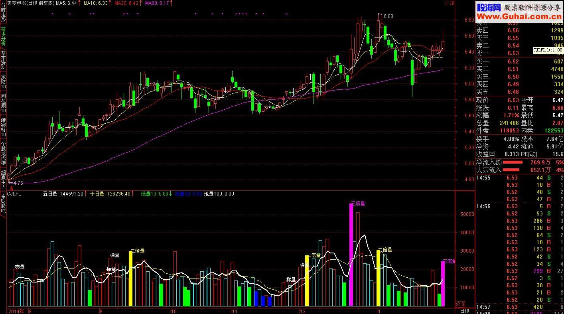Image resolution: width=564 pixels, height=314 pixels.
Task: Click the green 低量13: 0.00 label
Action: [x=154, y=194]
